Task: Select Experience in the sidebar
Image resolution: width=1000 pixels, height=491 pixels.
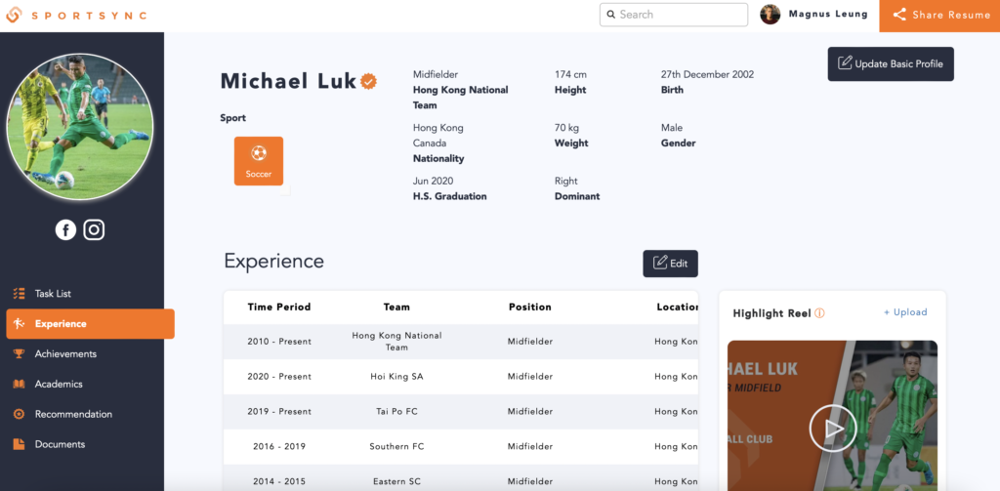Action: pyautogui.click(x=61, y=324)
